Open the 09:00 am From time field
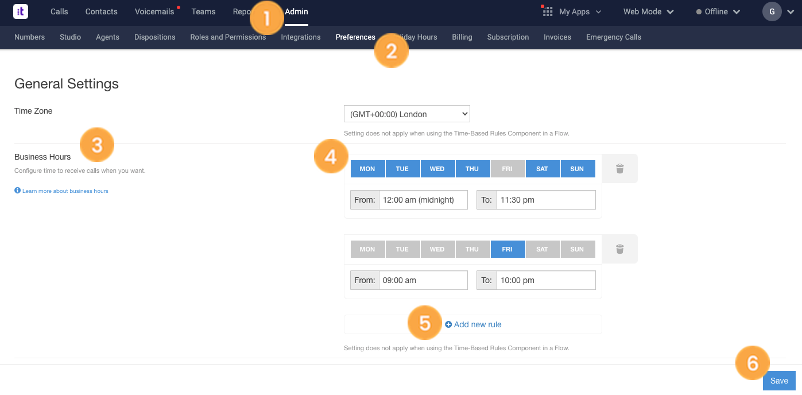The height and width of the screenshot is (395, 802). tap(423, 280)
